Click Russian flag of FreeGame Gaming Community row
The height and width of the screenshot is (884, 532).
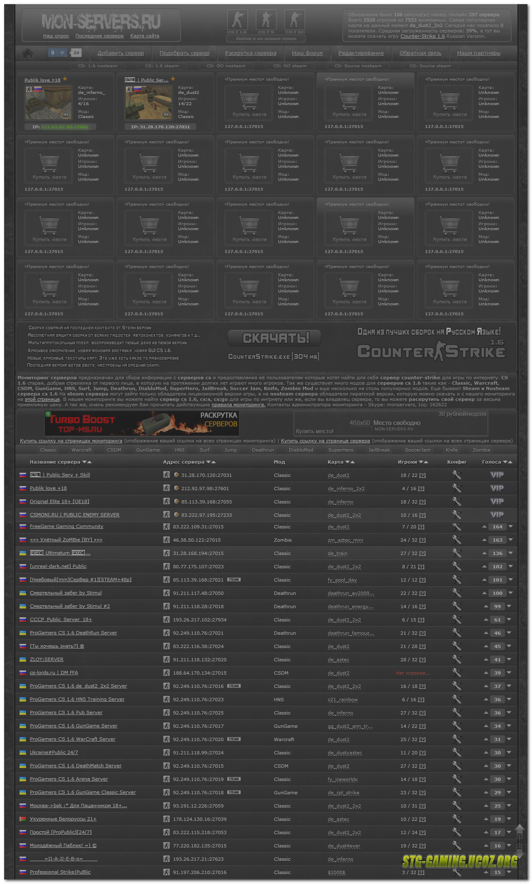tap(23, 527)
